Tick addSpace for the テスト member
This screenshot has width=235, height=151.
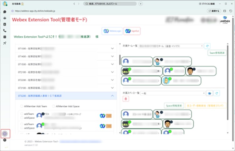pos(22,118)
